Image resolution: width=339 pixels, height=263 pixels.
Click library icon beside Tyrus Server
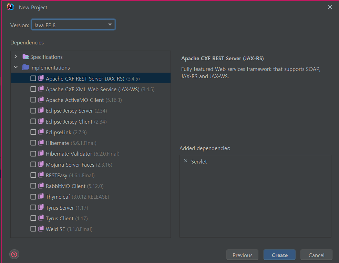tap(41, 207)
